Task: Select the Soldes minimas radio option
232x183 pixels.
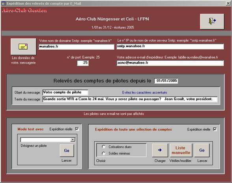Action: tap(103, 153)
